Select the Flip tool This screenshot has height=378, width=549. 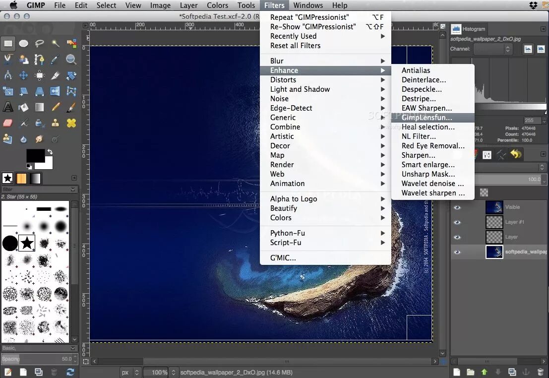click(x=56, y=91)
